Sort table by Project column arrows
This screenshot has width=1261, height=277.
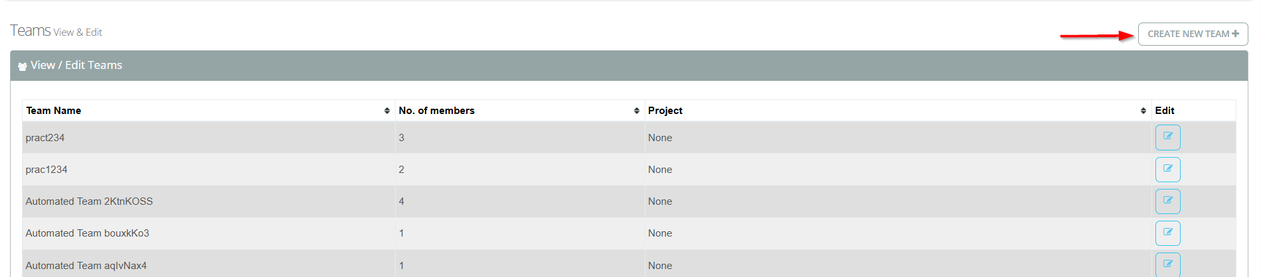tap(1143, 111)
